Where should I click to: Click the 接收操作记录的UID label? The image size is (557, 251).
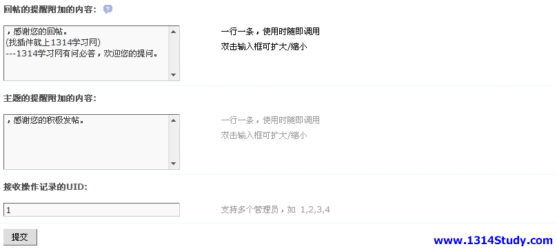[x=45, y=187]
